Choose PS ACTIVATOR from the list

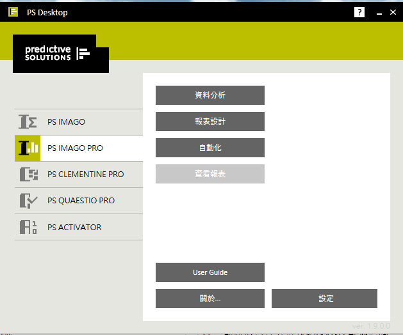[x=79, y=227]
